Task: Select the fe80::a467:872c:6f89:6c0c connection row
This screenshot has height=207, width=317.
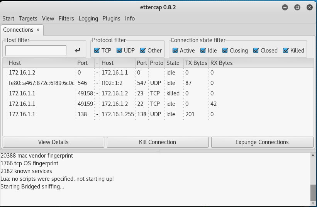Action: click(x=158, y=83)
